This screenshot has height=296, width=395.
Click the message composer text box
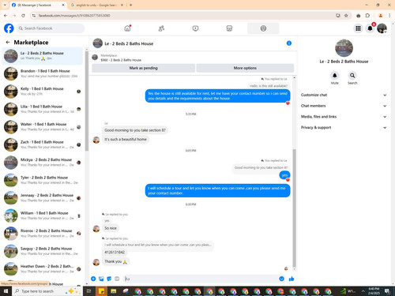[x=200, y=279]
